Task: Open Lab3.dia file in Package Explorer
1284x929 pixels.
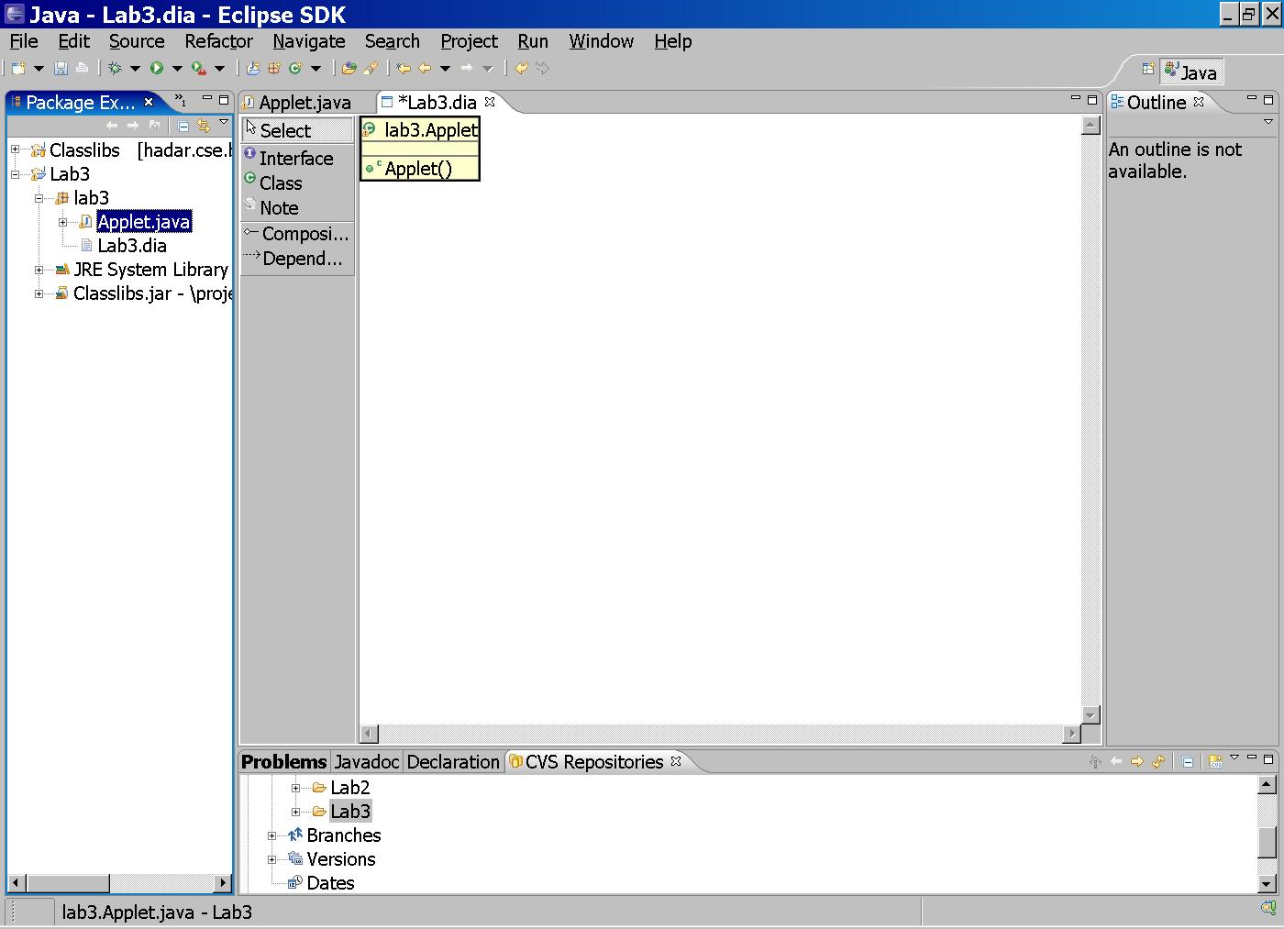Action: 132,246
